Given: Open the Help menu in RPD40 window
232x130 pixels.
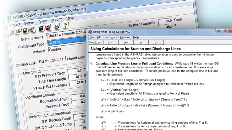Looking at the screenshot, I should tap(70, 18).
